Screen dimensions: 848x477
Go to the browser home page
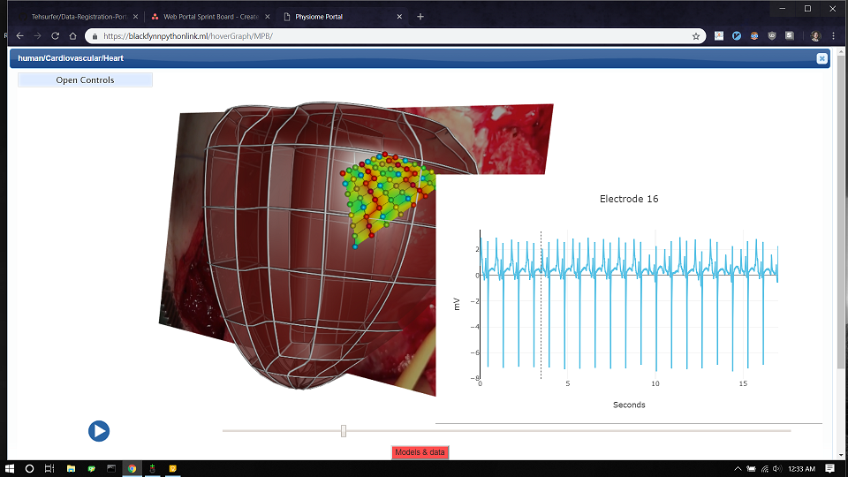(x=72, y=36)
